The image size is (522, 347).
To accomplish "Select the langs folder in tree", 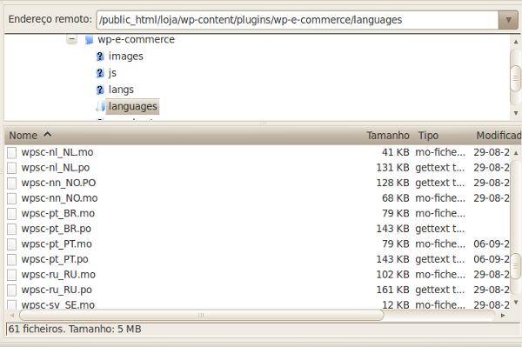I will pos(121,90).
